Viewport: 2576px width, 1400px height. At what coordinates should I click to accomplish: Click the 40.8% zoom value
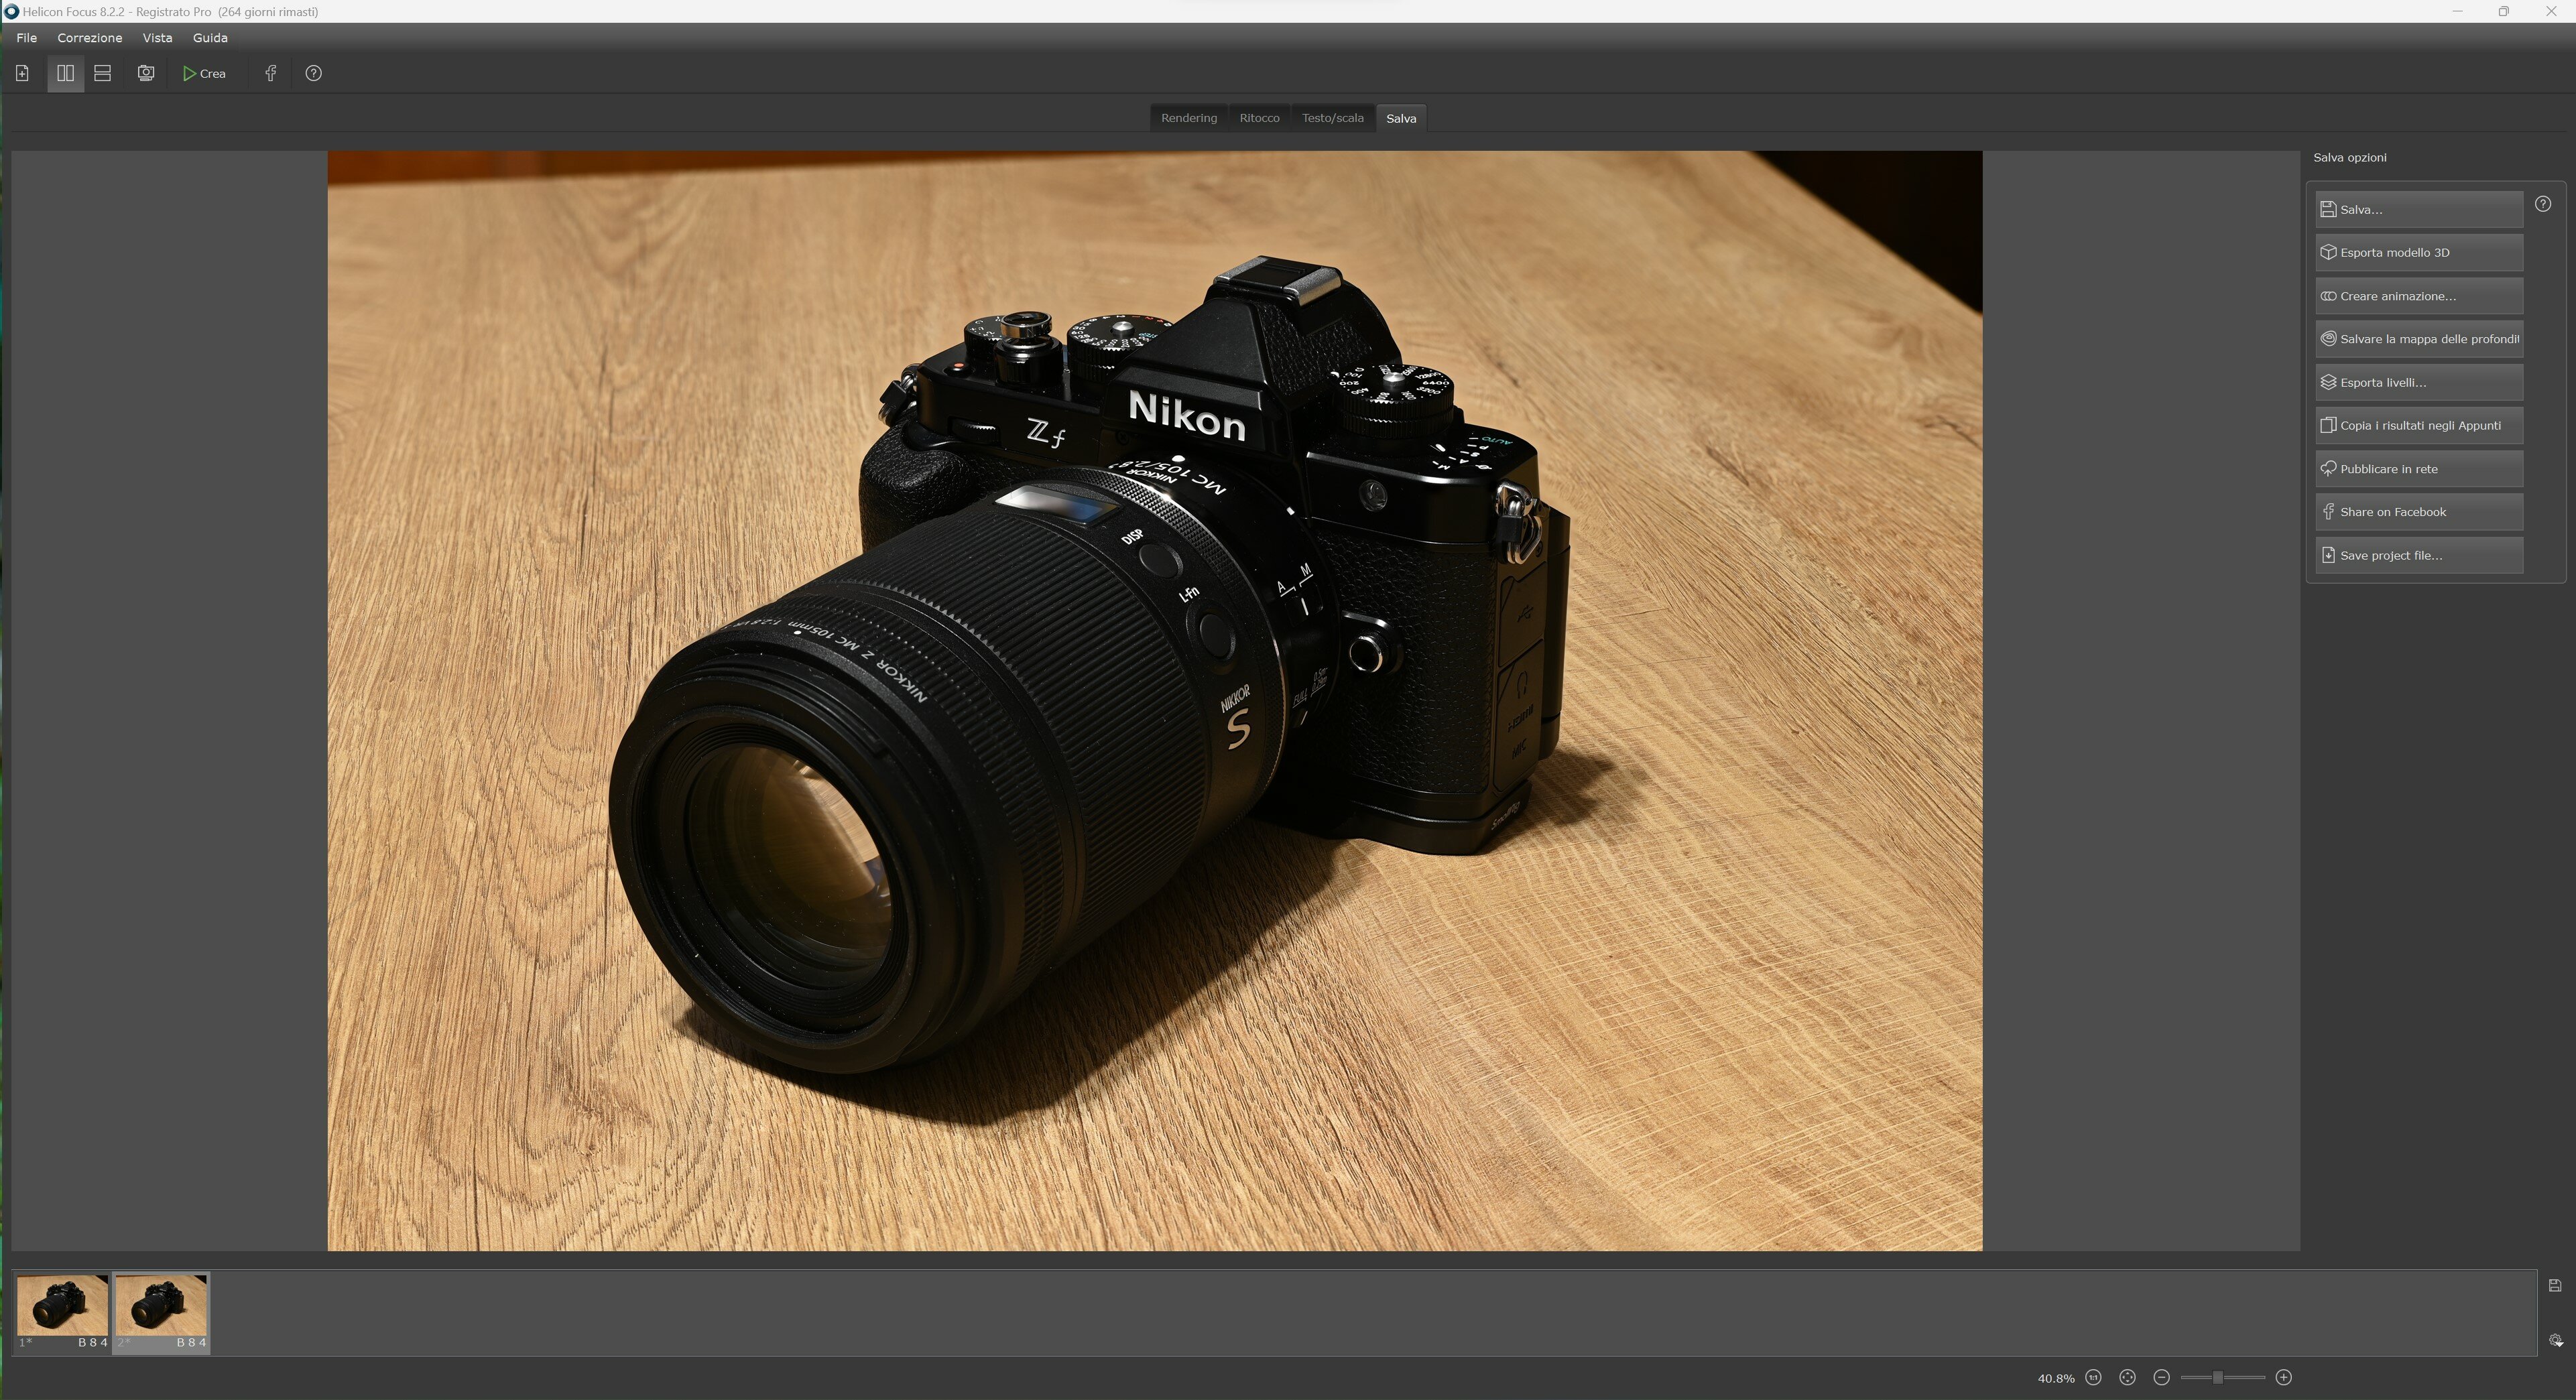[2055, 1379]
